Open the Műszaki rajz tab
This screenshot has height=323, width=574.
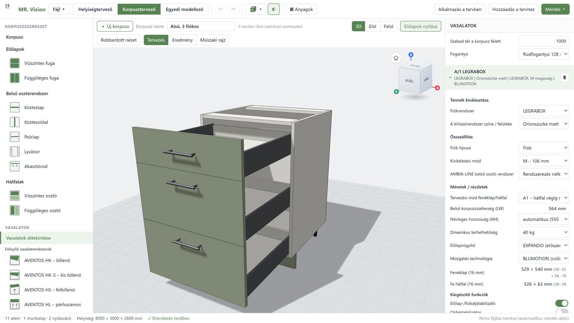(x=213, y=40)
